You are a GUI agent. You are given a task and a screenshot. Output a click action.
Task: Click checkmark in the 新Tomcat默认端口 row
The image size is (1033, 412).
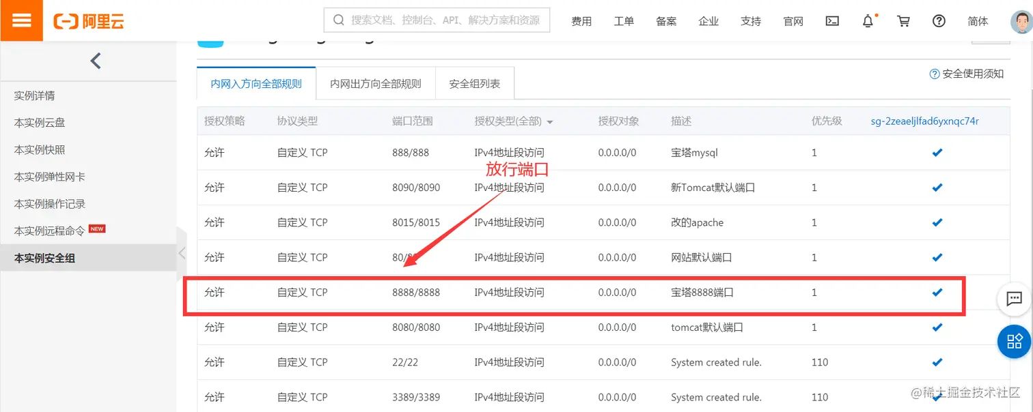click(937, 188)
